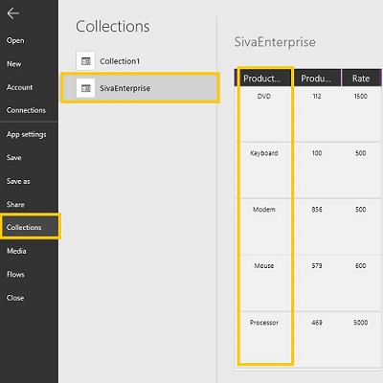Viewport: 383px width, 383px height.
Task: Open the Media section
Action: pos(16,251)
